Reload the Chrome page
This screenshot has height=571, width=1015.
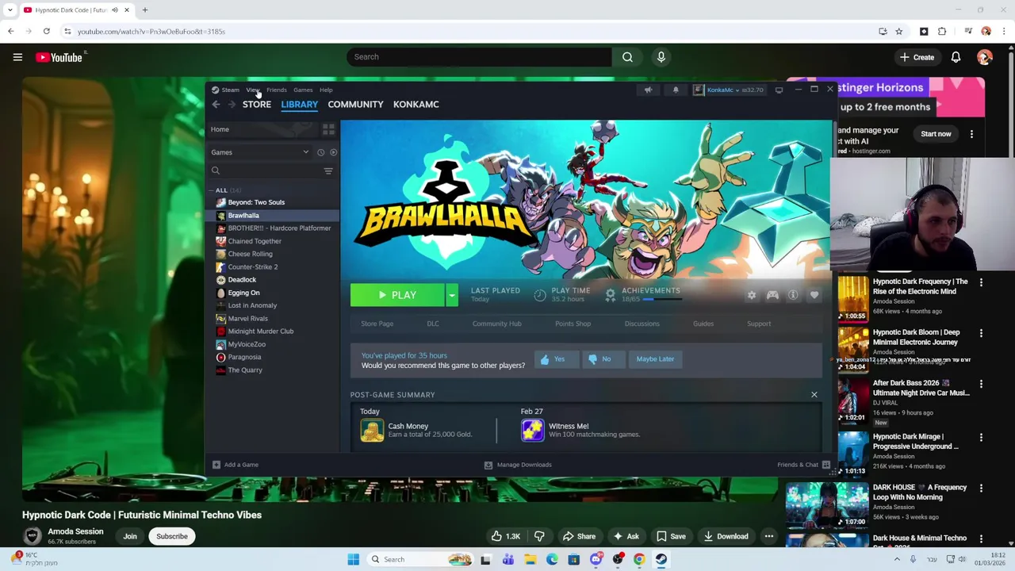47,31
